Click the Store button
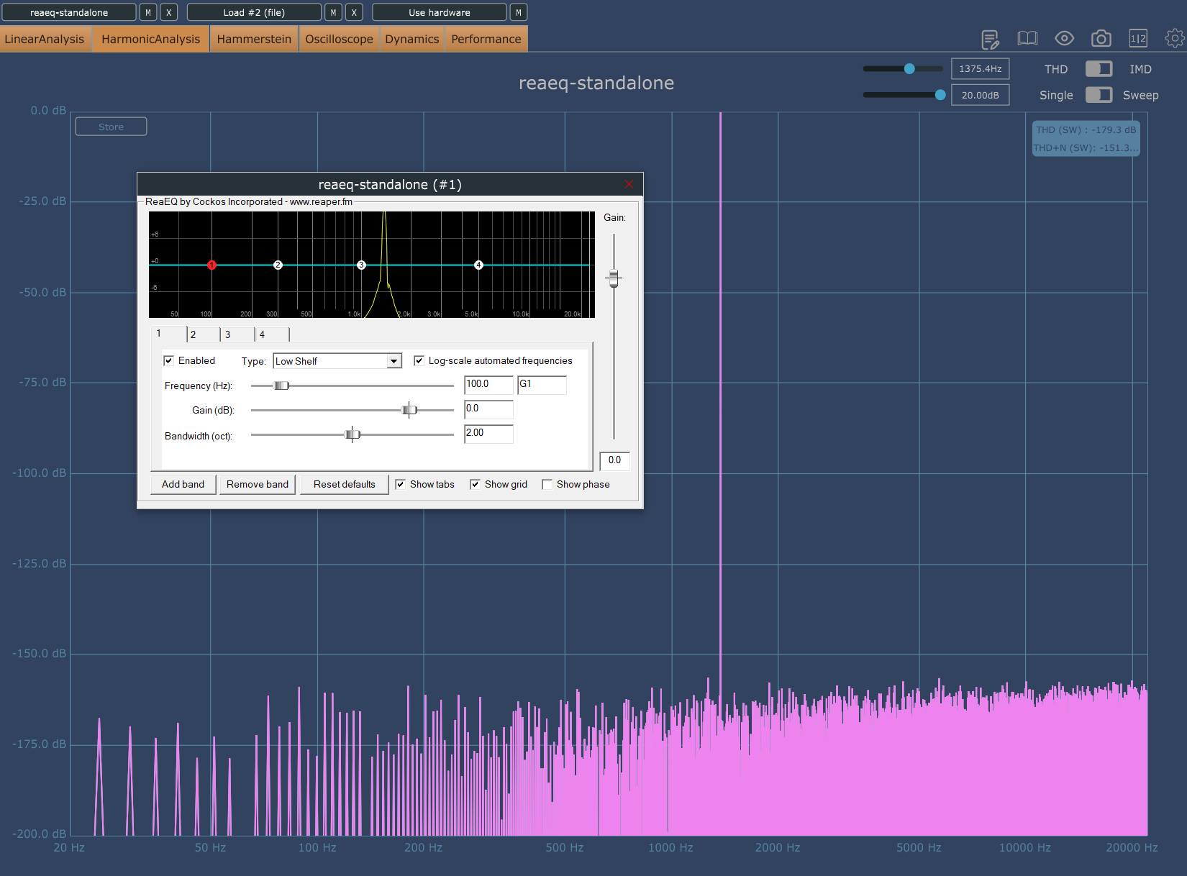This screenshot has width=1187, height=876. click(x=111, y=127)
